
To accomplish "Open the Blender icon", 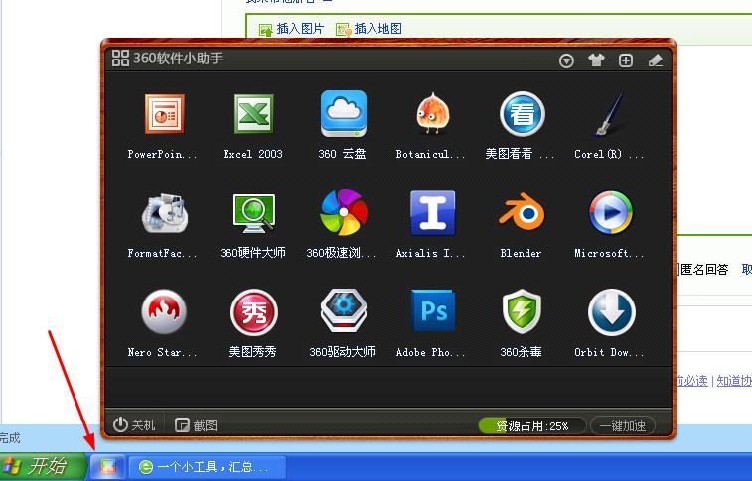I will [x=522, y=212].
